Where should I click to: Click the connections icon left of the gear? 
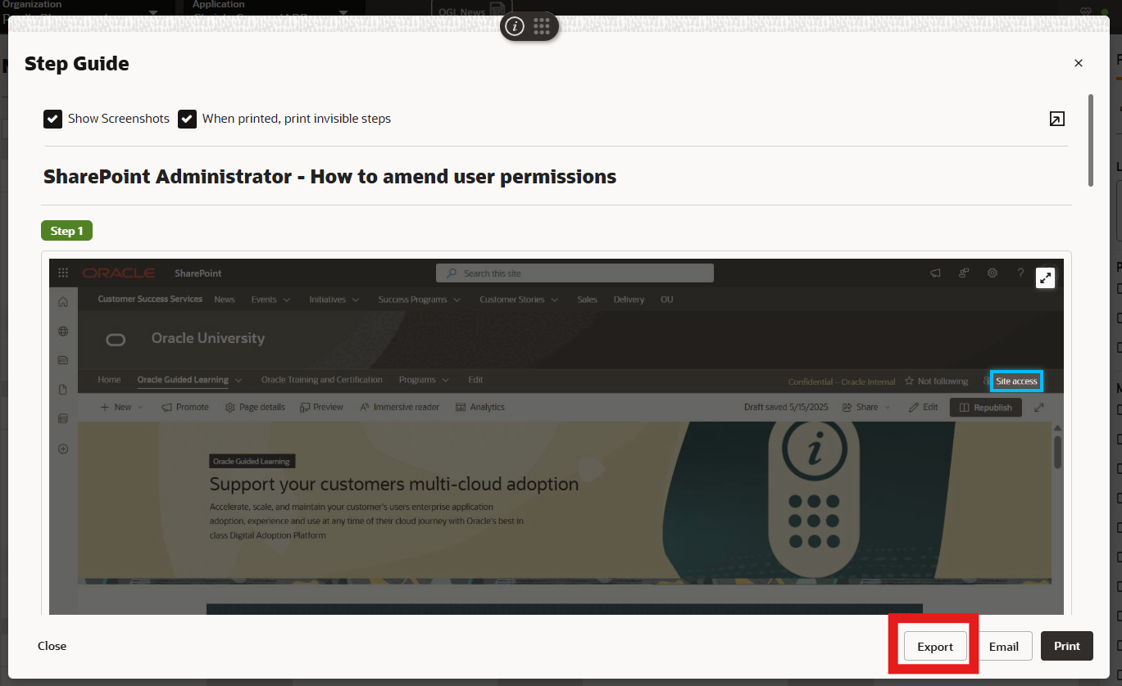[x=965, y=273]
